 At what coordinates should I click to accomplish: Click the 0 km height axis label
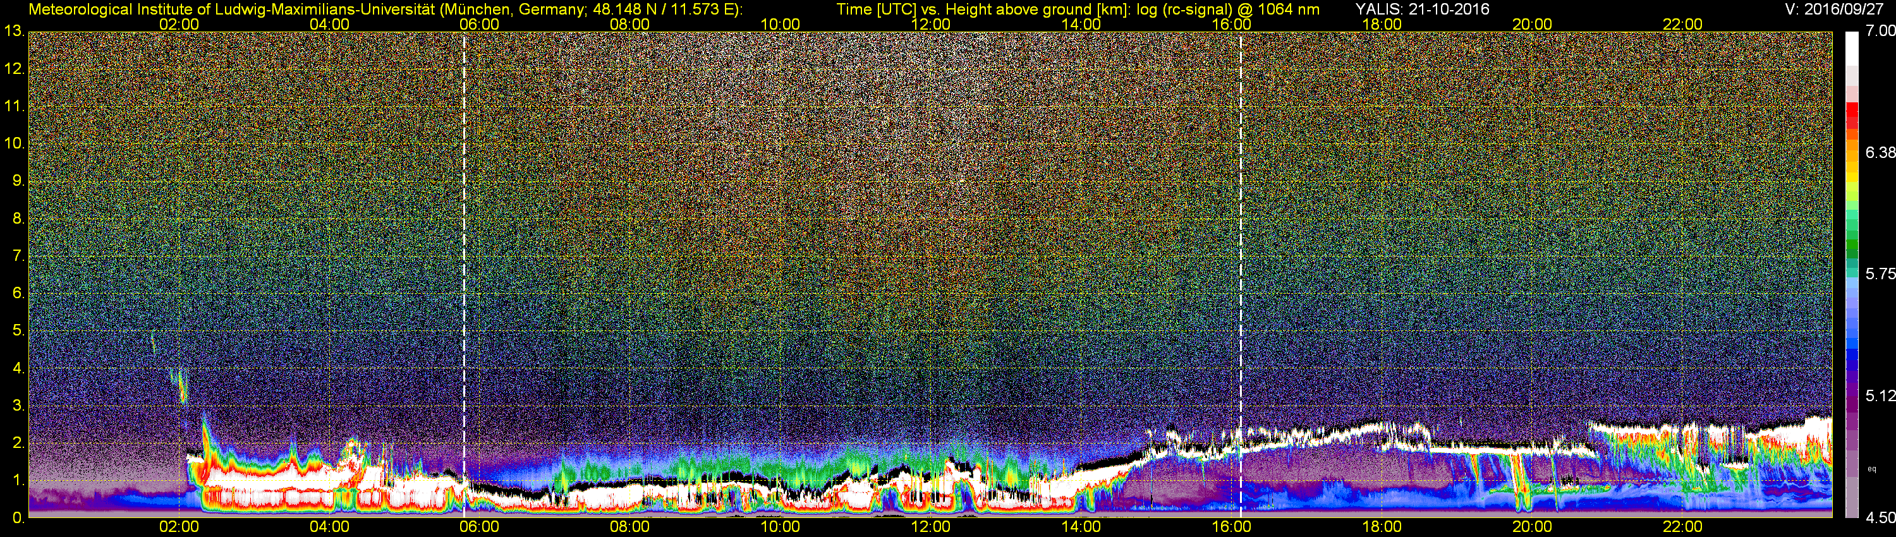18,518
